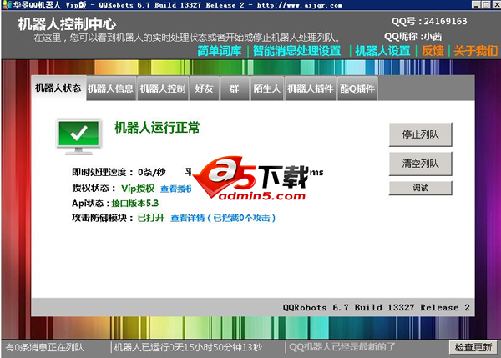Select the 好友 tab
This screenshot has height=358, width=501.
click(x=205, y=88)
